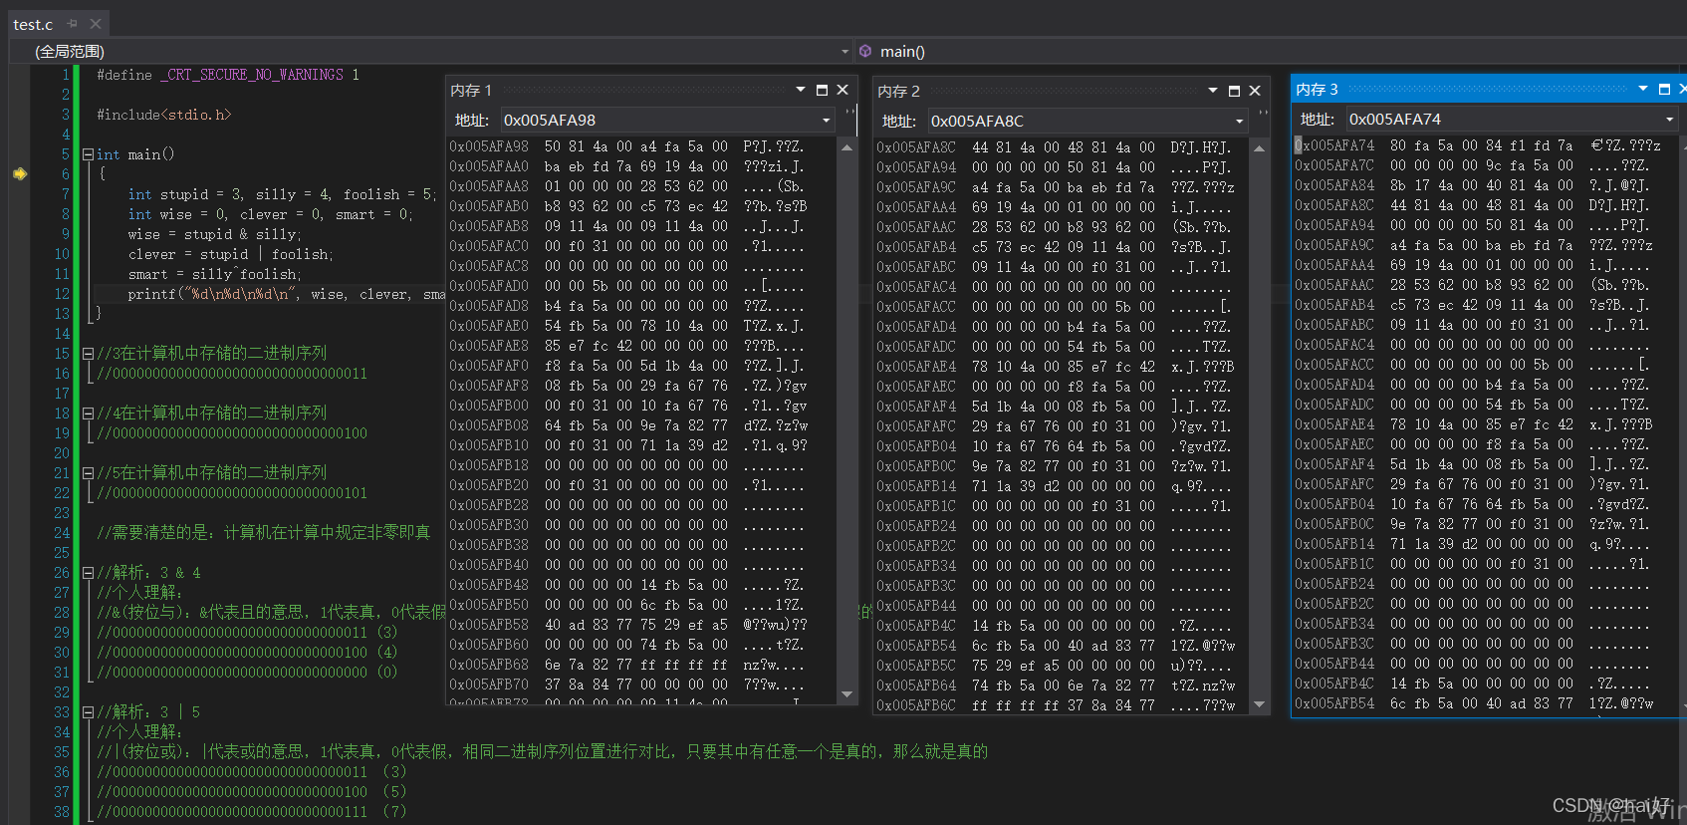The height and width of the screenshot is (825, 1687).
Task: Click the line 'clever = stupid | foolish;'
Action: 230,254
